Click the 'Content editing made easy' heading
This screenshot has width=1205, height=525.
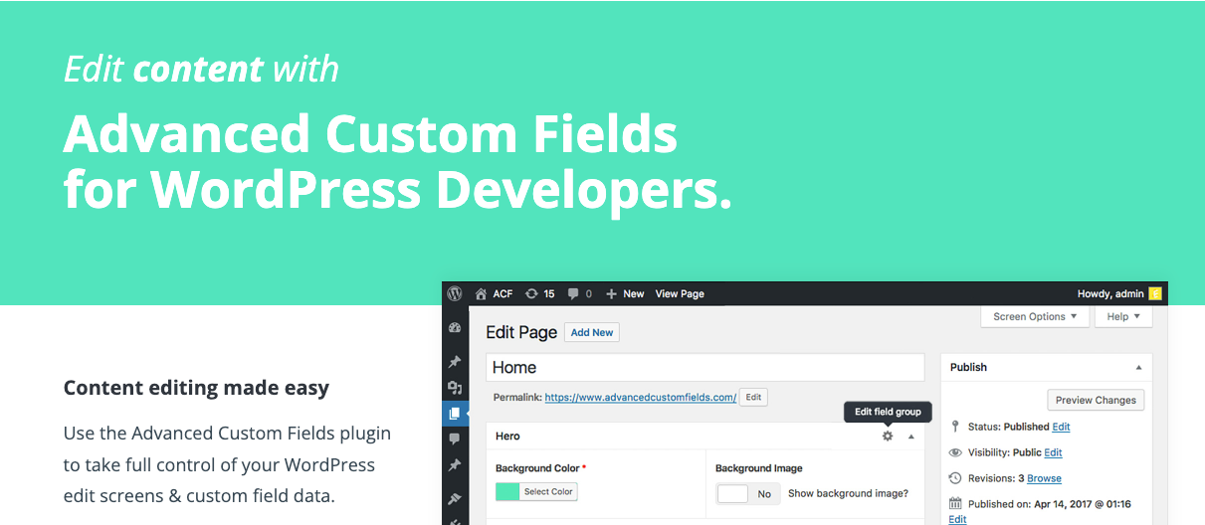coord(196,388)
